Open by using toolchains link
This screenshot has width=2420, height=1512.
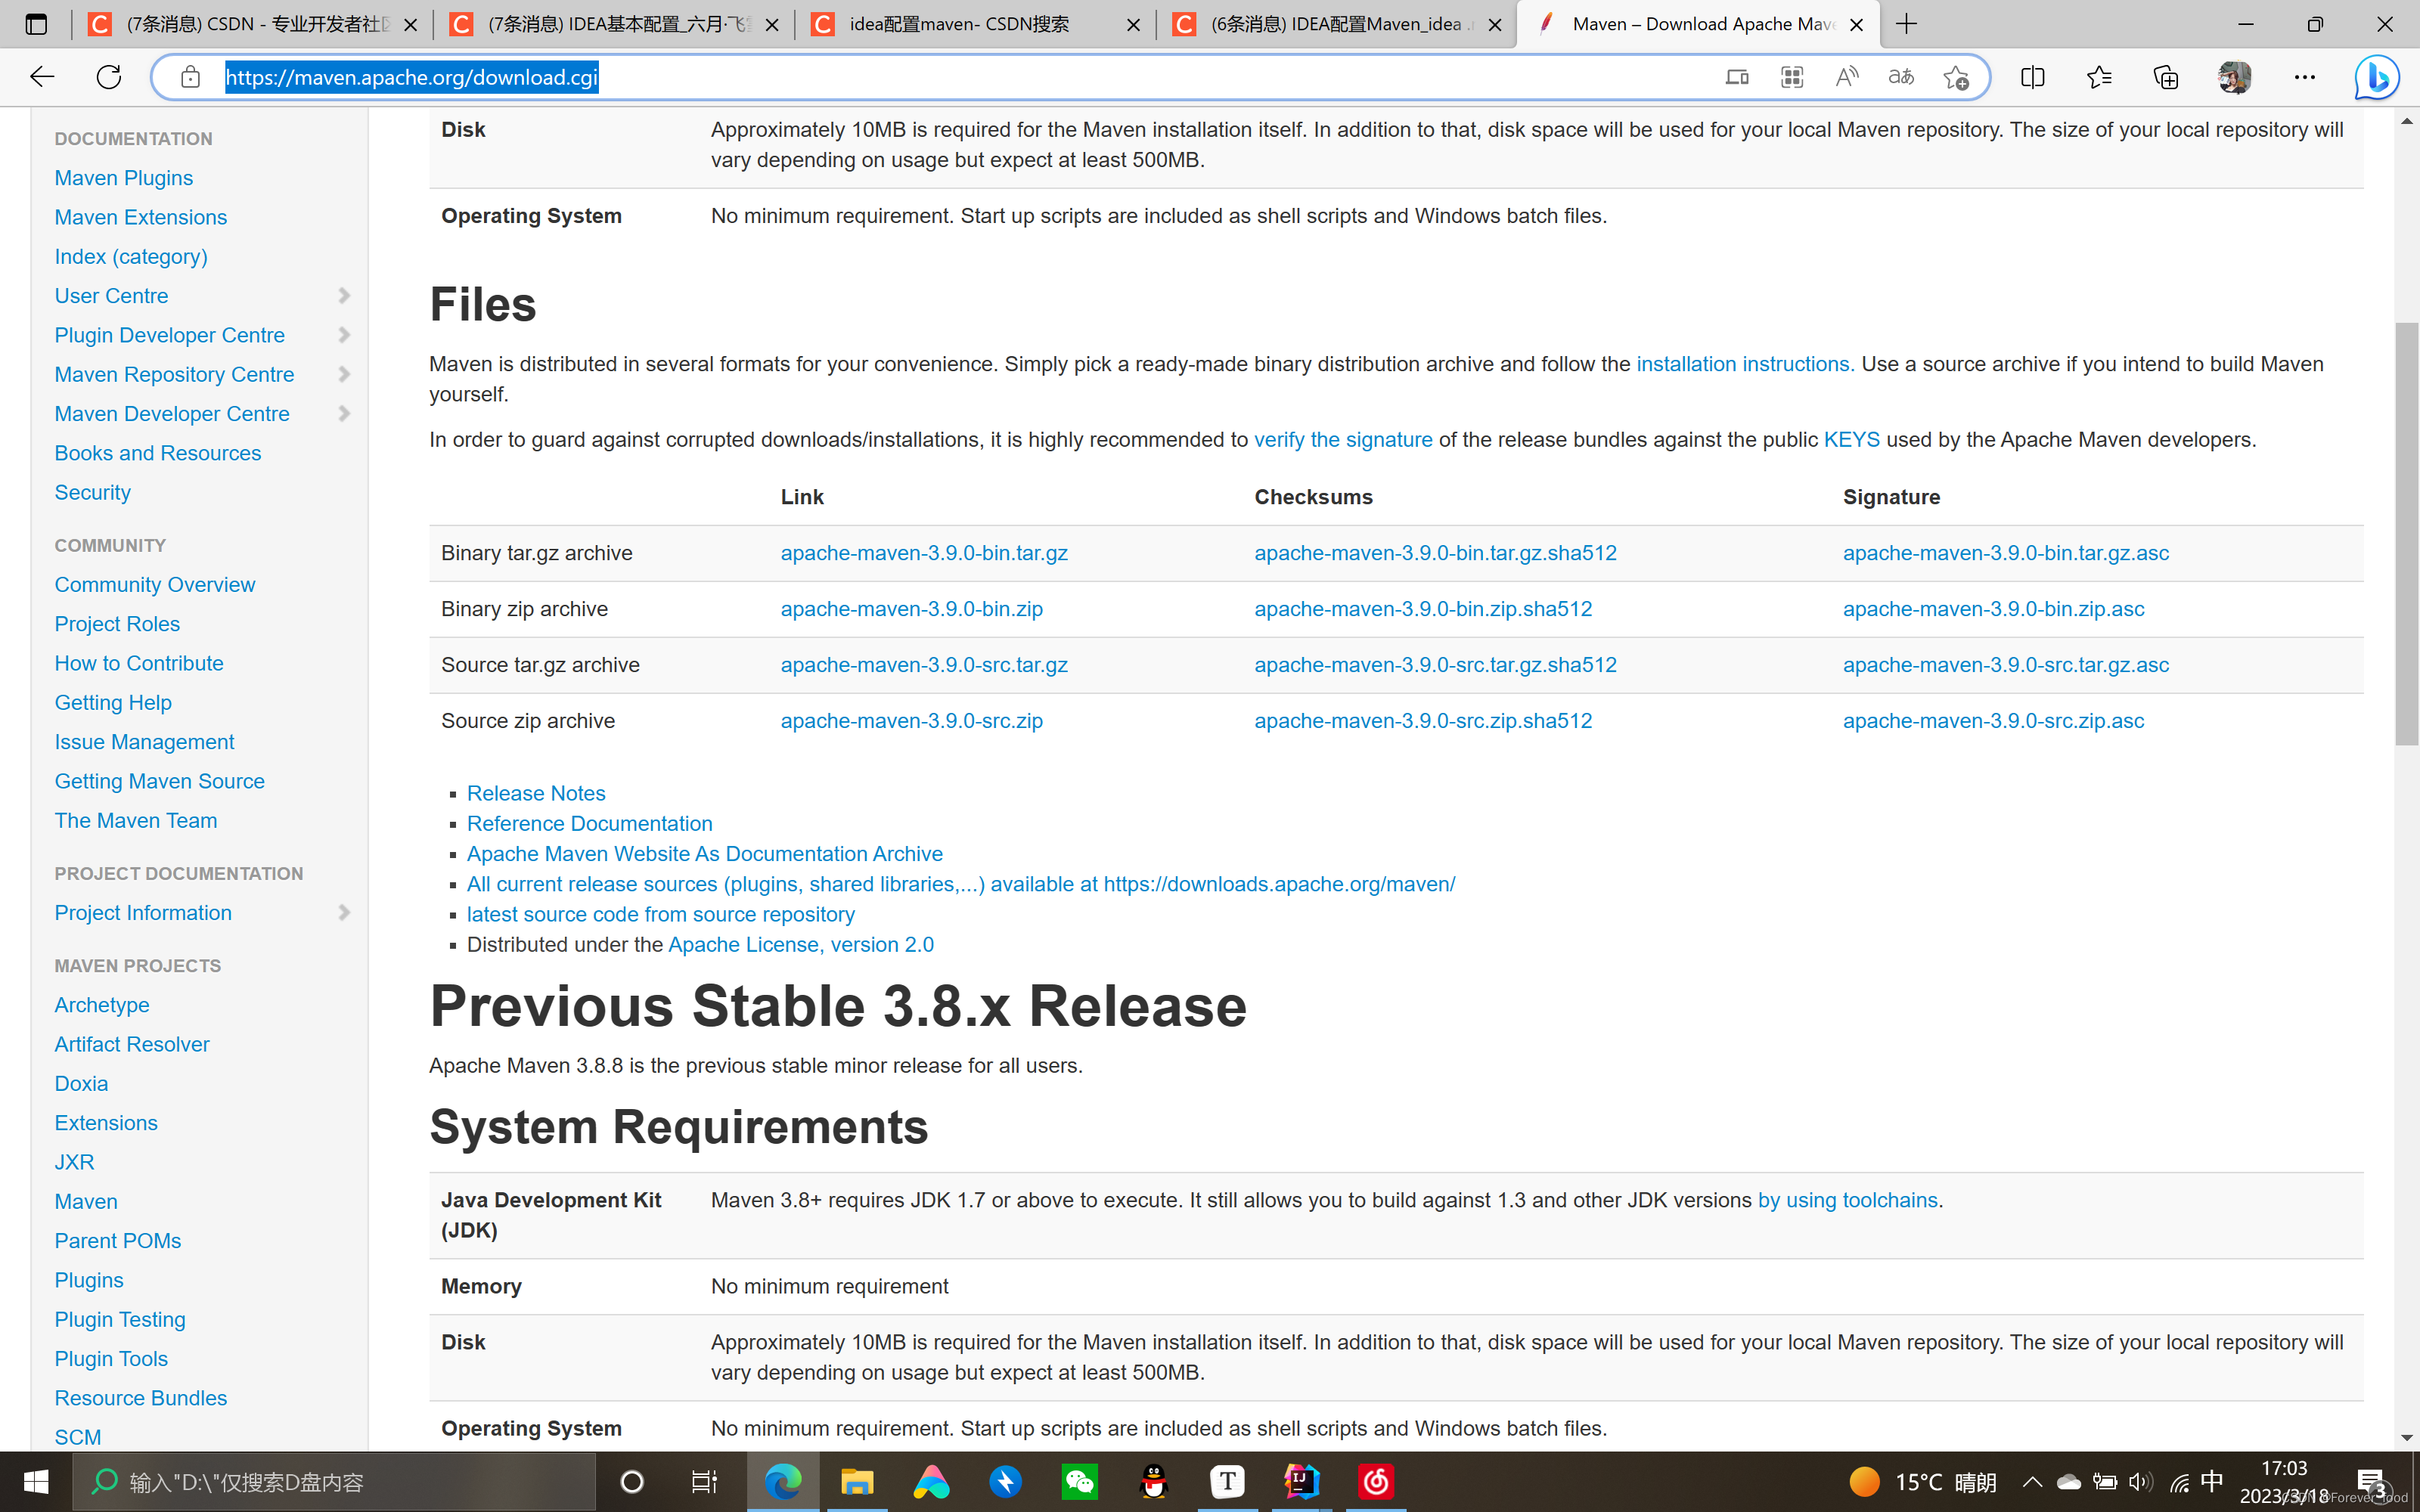[1848, 1200]
